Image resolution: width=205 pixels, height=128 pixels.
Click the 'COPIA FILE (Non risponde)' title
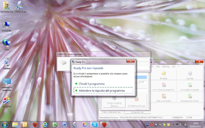click(70, 54)
